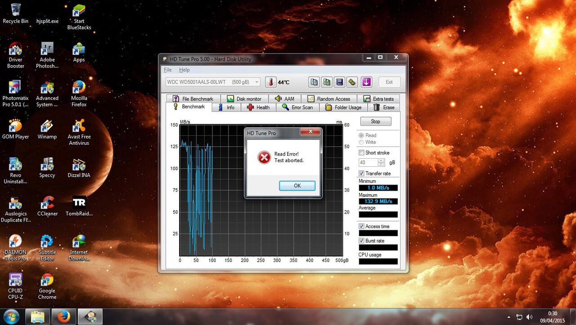Open the File menu
This screenshot has height=325, width=576.
(x=168, y=70)
